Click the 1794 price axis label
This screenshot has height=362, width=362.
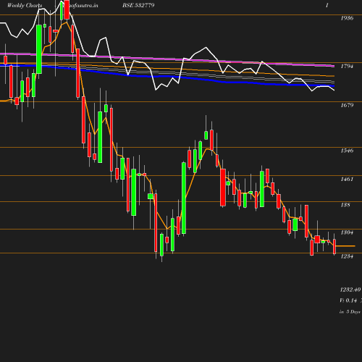click(x=347, y=66)
